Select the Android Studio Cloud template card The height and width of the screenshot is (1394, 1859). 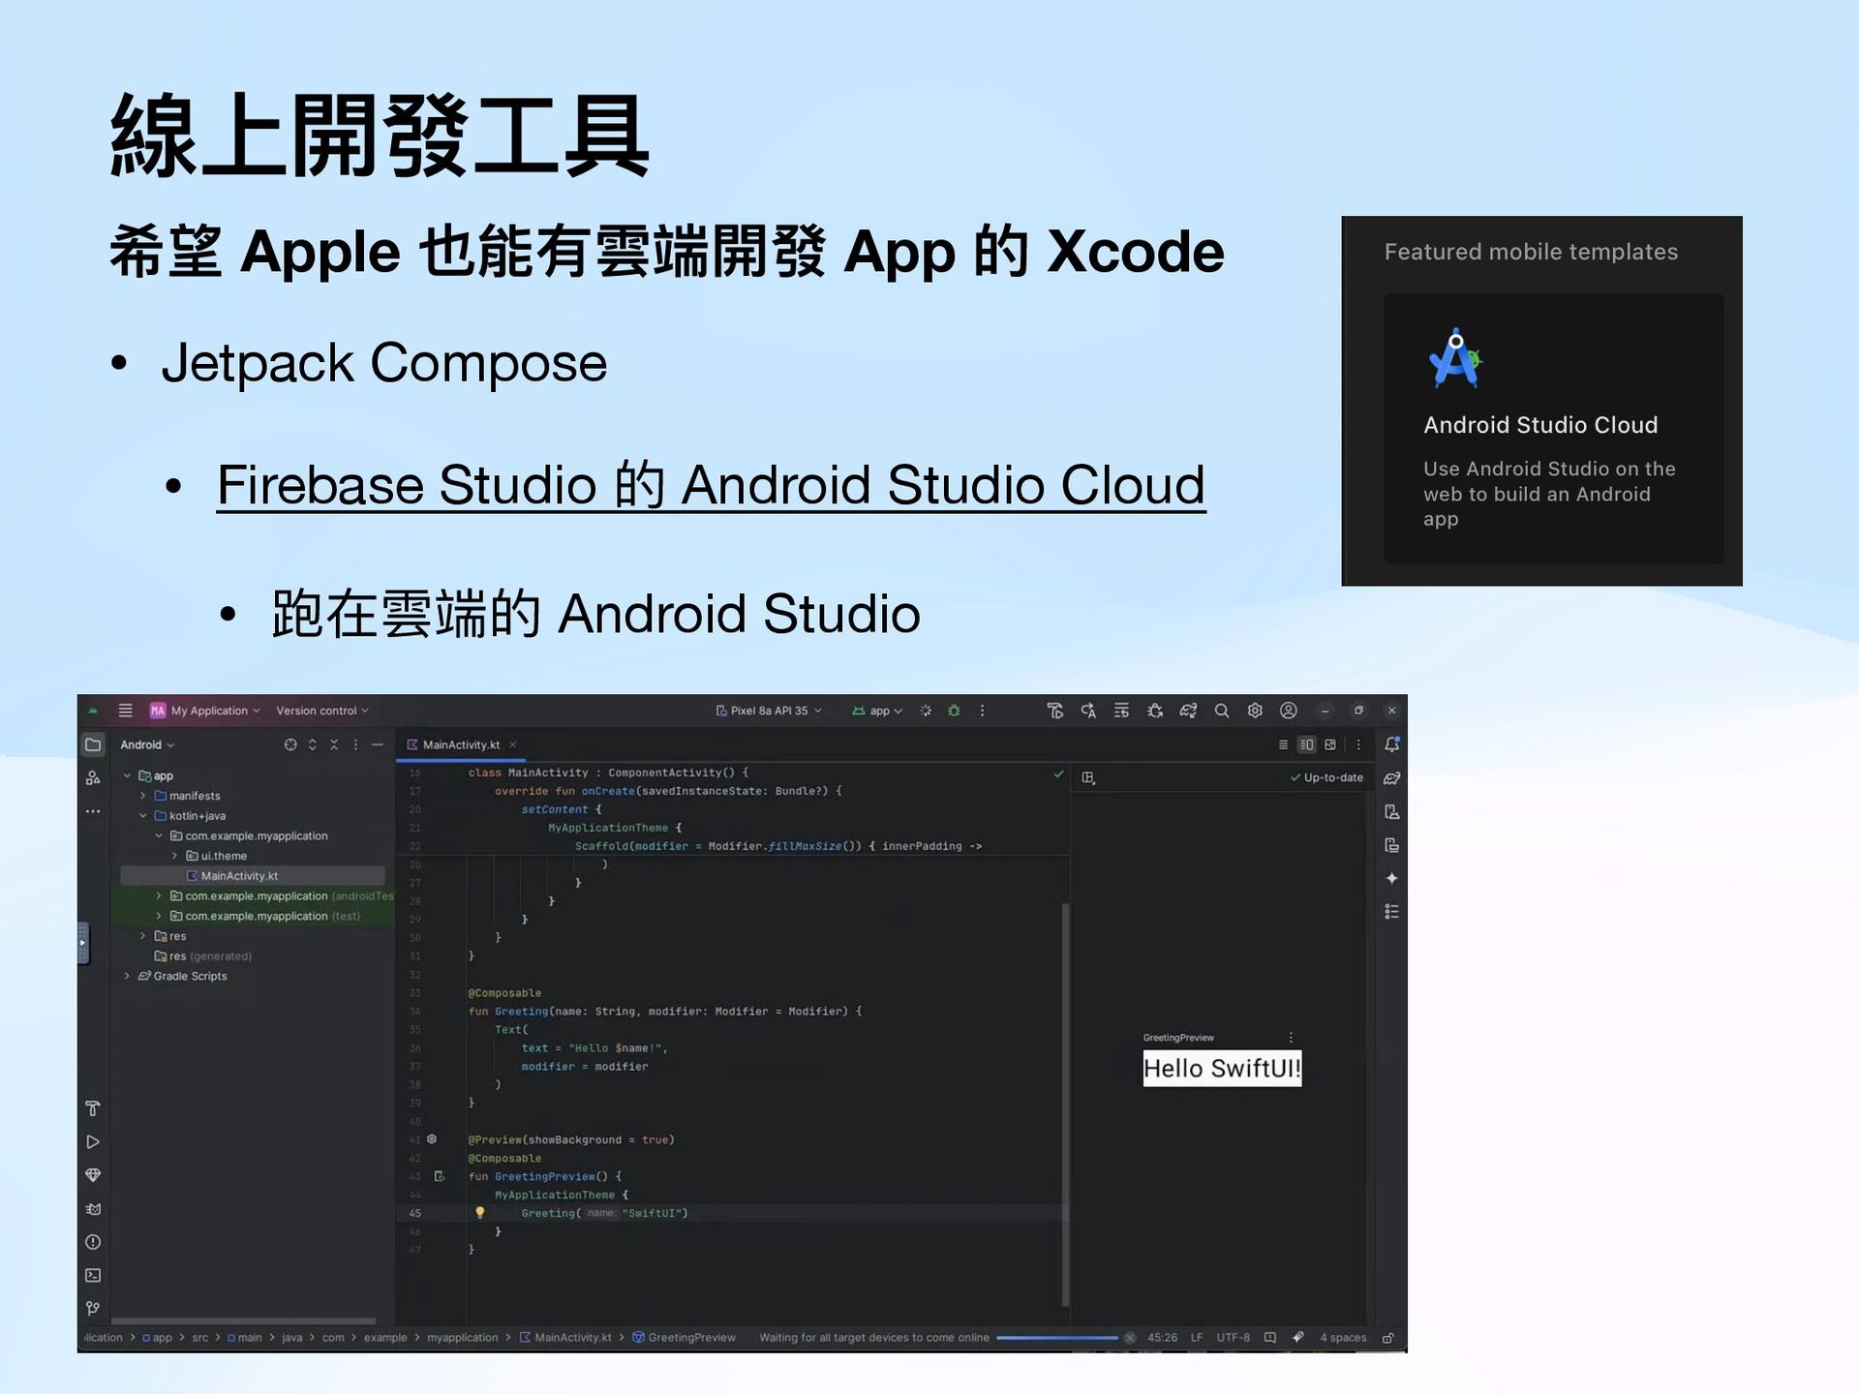(x=1553, y=428)
